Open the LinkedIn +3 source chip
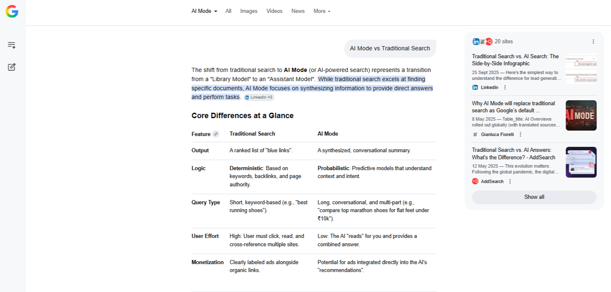The width and height of the screenshot is (611, 292). click(259, 97)
